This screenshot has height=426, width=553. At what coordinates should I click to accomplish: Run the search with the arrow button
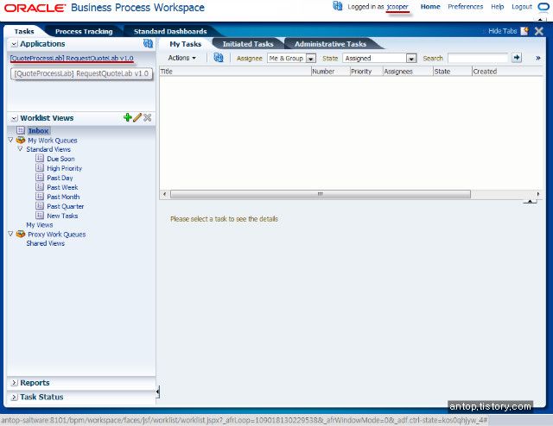(x=517, y=58)
